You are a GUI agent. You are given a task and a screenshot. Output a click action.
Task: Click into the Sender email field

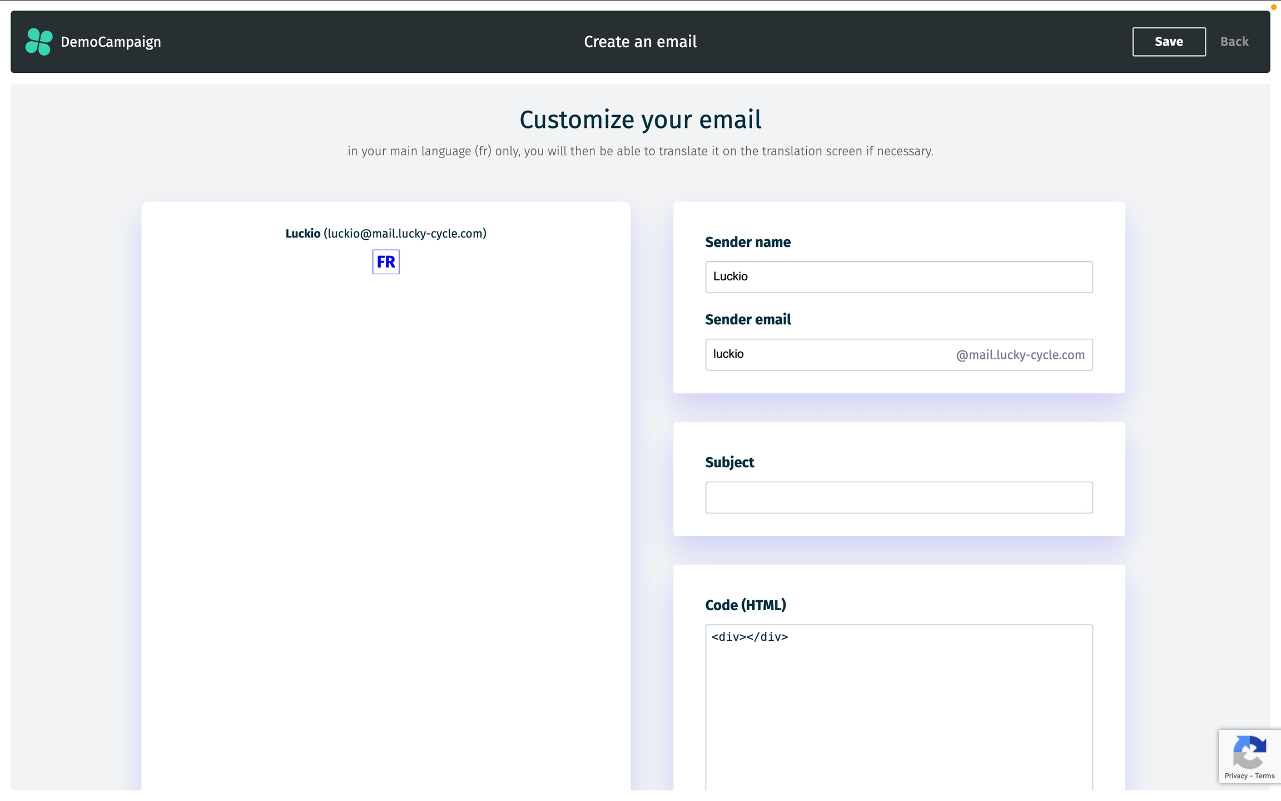pyautogui.click(x=823, y=354)
